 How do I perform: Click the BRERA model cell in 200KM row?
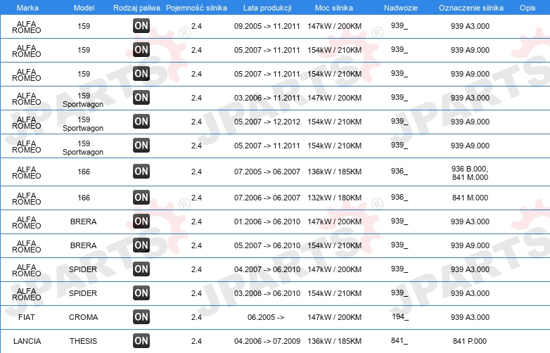[83, 222]
